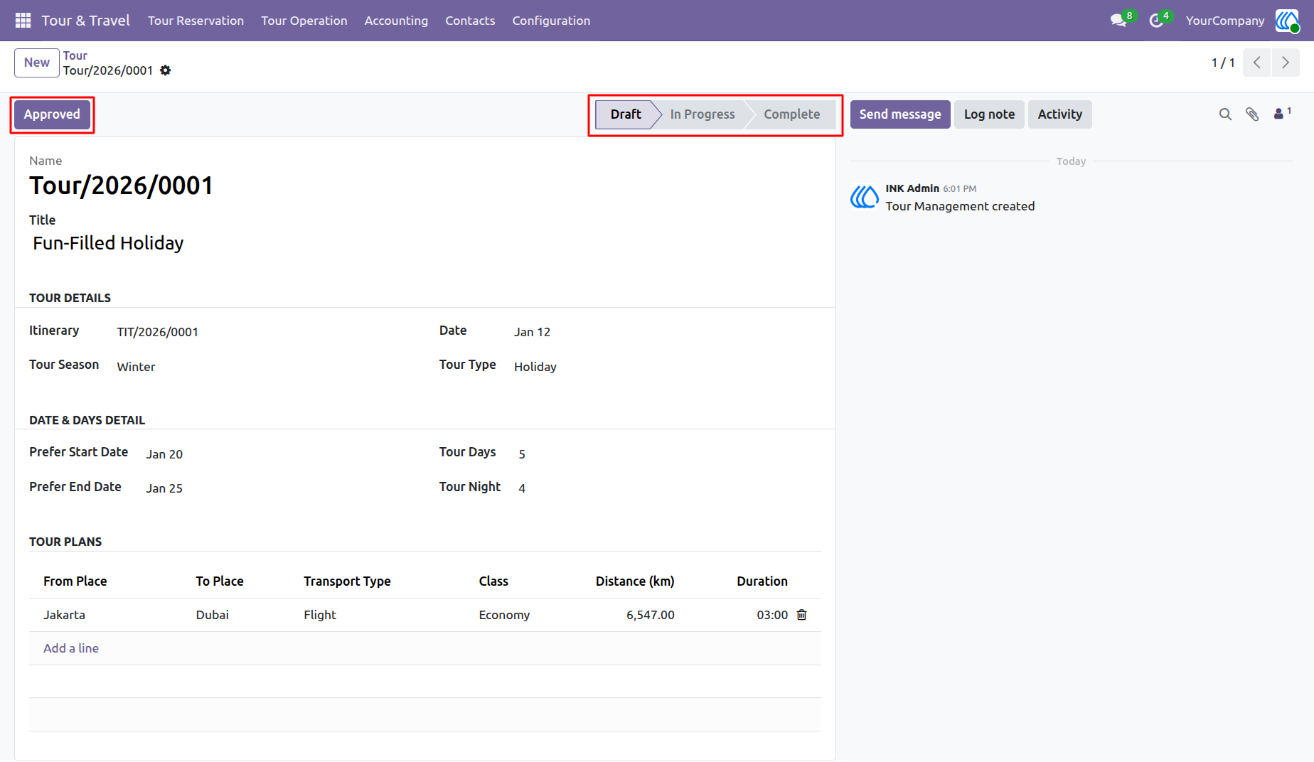Go to next record arrow
The height and width of the screenshot is (762, 1314).
tap(1286, 63)
